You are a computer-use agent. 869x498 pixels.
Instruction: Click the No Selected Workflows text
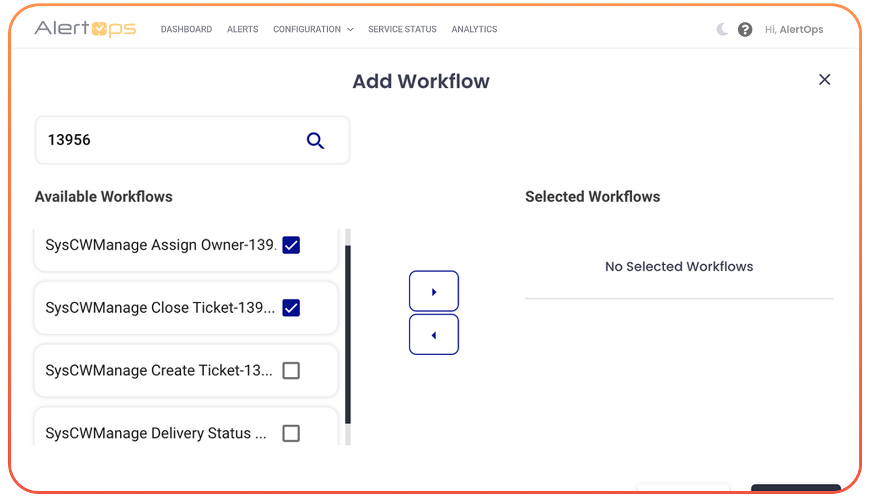[679, 266]
